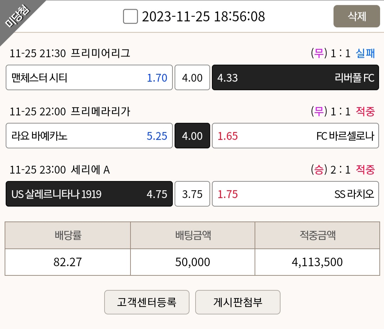
Task: Select the 4.00 draw odds for 프리메라리가
Action: [x=192, y=136]
